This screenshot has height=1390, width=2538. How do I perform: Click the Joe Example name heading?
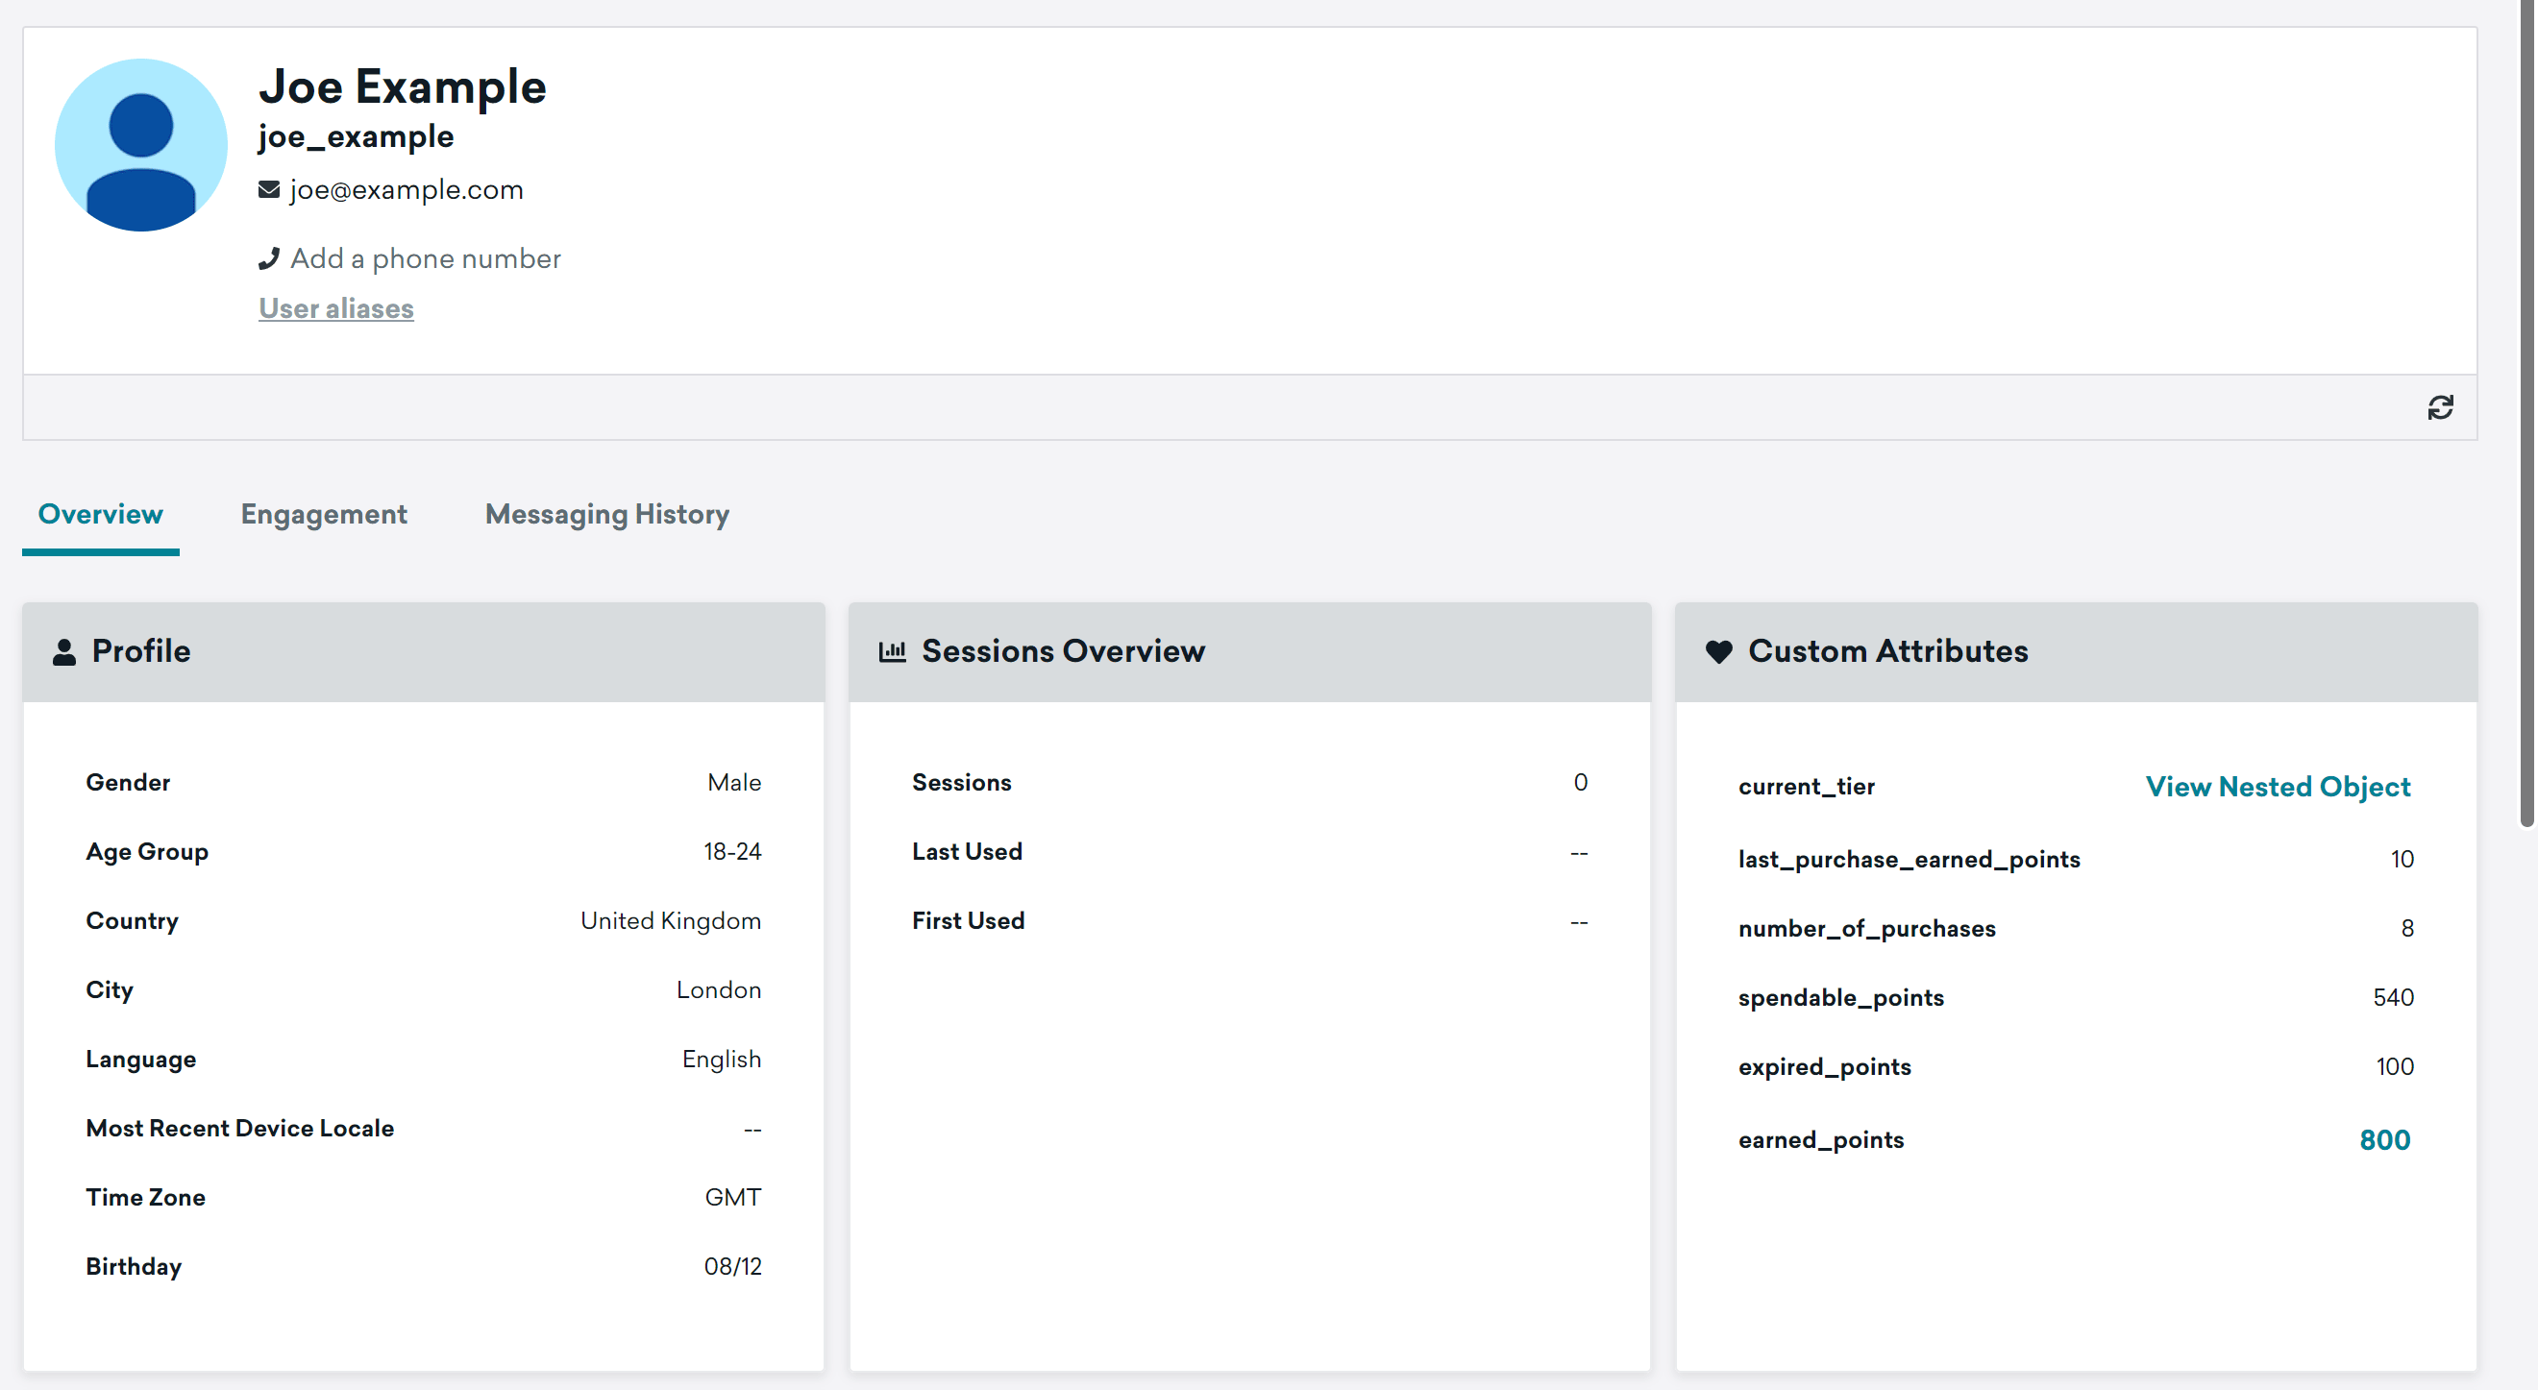[402, 86]
